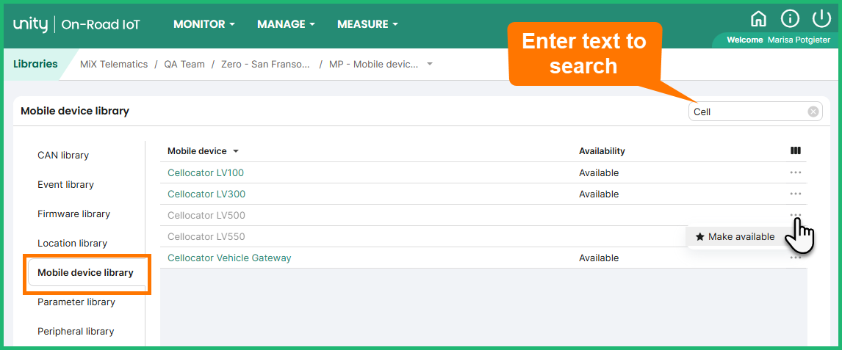Click the Libraries section label
Viewport: 842px width, 350px height.
pos(35,65)
